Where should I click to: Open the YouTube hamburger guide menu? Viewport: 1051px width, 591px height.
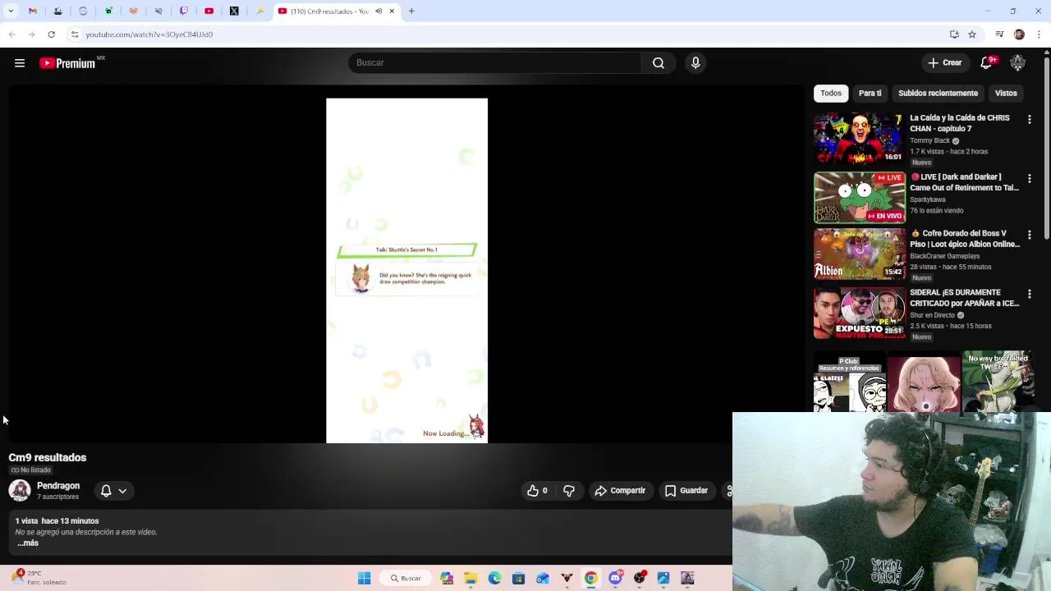20,63
